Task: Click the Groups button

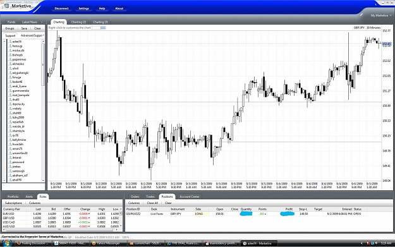Action: [x=9, y=28]
